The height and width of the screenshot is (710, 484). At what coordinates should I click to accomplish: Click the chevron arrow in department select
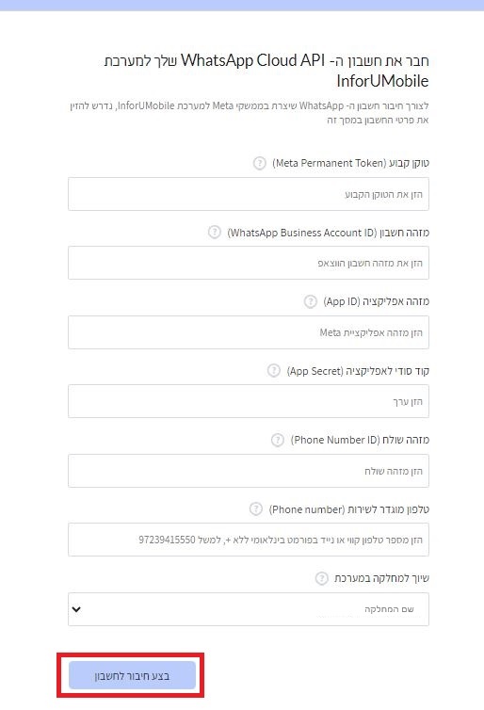[76, 609]
